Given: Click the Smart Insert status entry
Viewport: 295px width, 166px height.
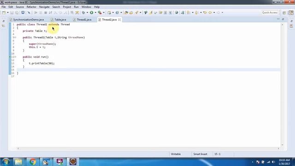Looking at the screenshot, I should coord(200,154).
